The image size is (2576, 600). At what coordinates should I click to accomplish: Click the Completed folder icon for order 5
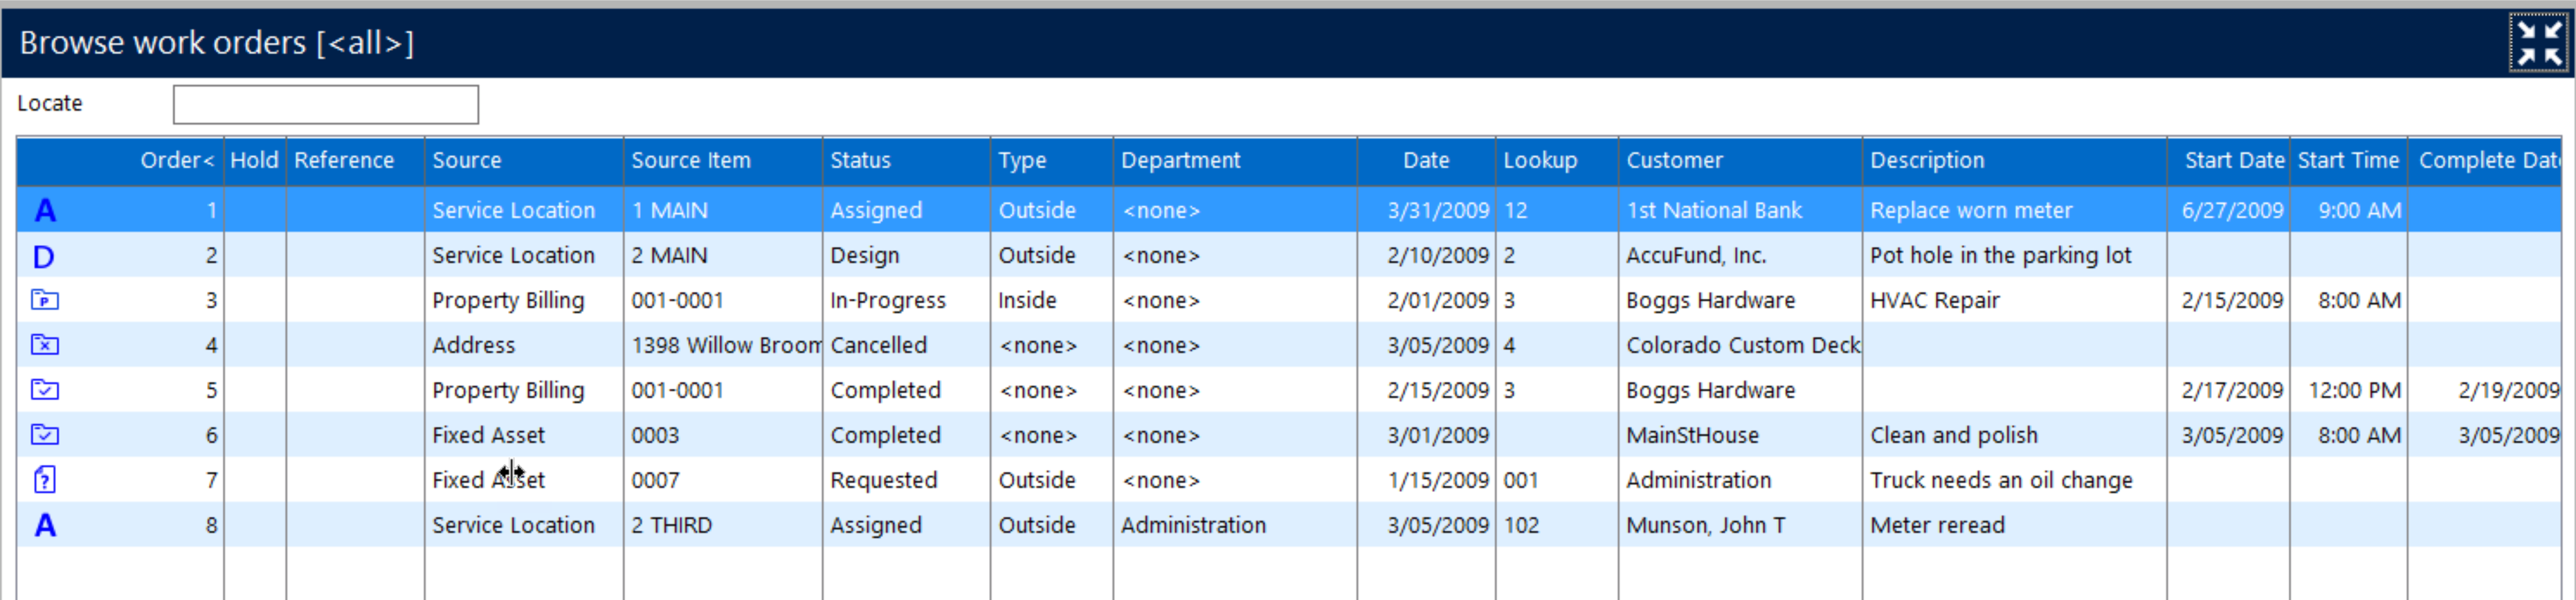click(x=45, y=390)
